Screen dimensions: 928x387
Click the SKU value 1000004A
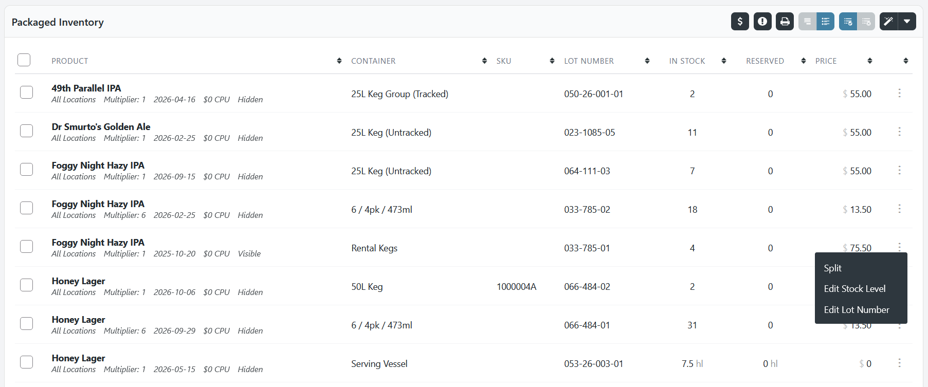(517, 287)
